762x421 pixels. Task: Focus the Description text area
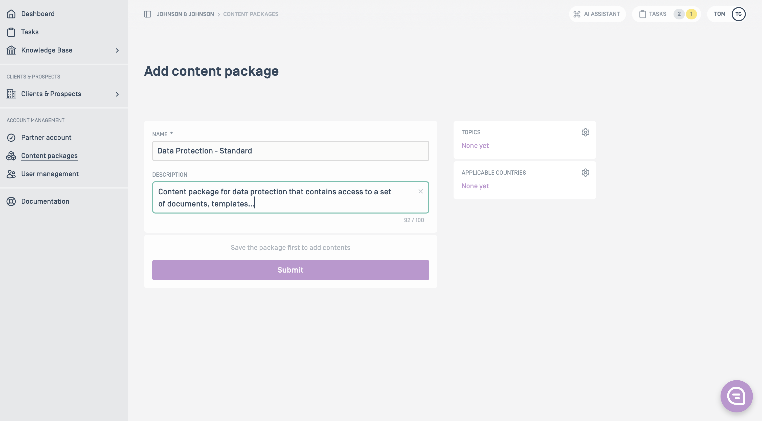pyautogui.click(x=290, y=198)
